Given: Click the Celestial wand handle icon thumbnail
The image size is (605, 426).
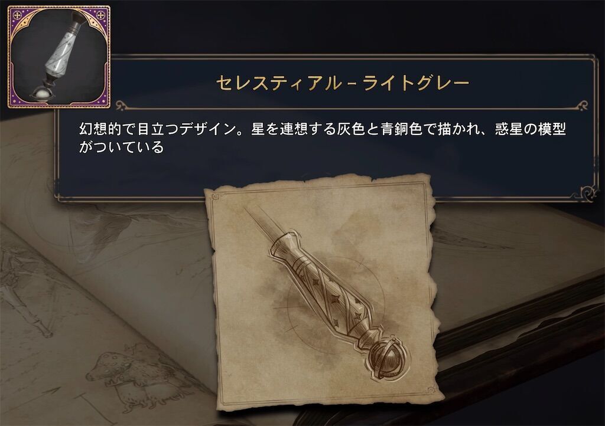Looking at the screenshot, I should pos(59,57).
